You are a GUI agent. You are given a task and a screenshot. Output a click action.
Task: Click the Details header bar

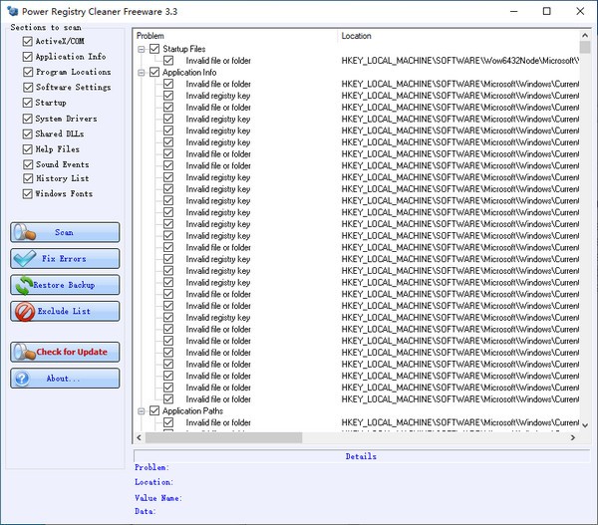click(x=361, y=456)
